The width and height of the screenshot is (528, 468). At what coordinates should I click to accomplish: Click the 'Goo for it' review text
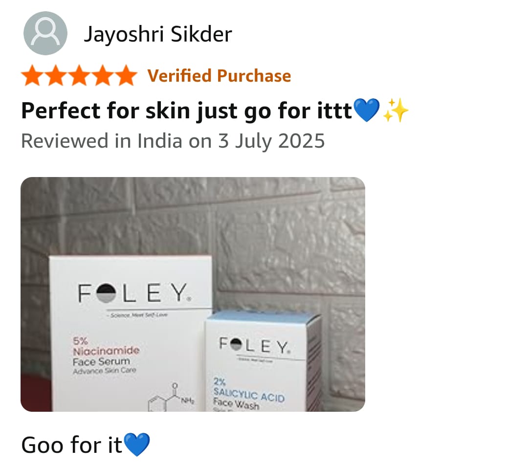[x=71, y=445]
